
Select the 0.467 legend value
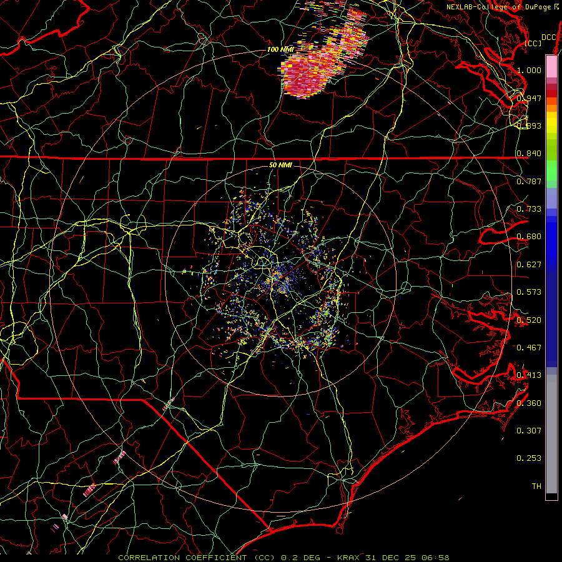pyautogui.click(x=529, y=348)
